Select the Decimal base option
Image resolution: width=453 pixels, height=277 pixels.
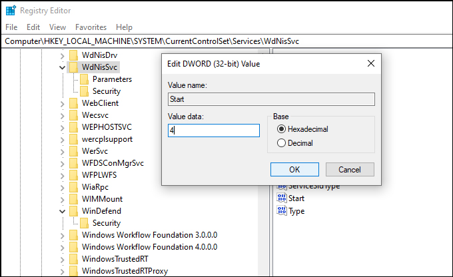coord(281,143)
